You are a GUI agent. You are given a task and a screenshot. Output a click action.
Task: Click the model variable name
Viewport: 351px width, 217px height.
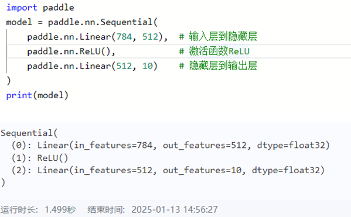pos(19,22)
